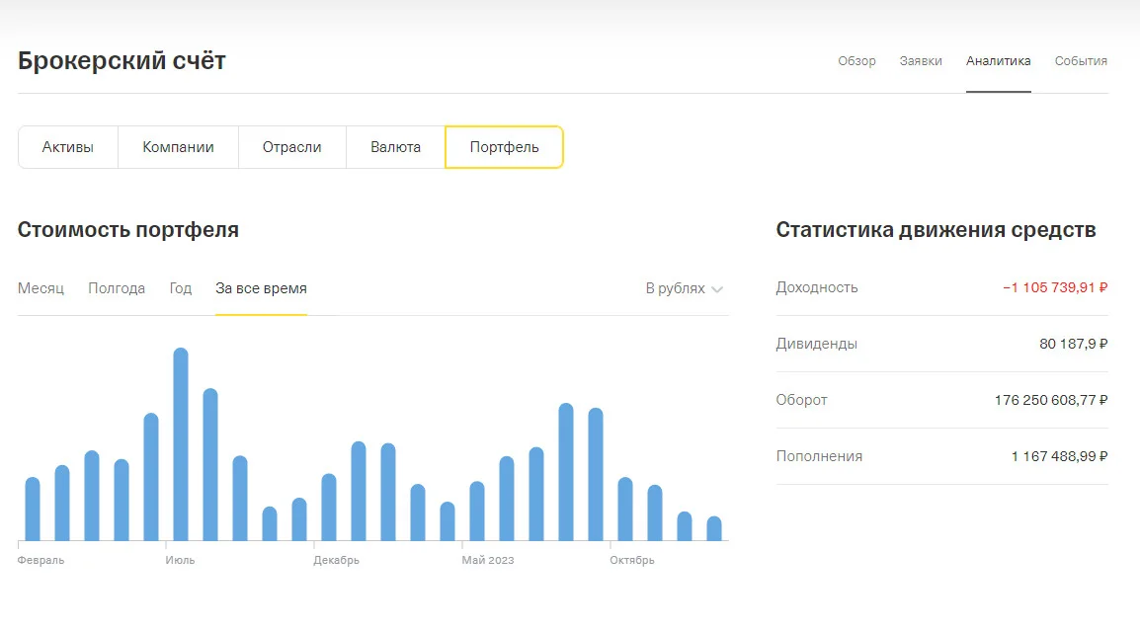
Task: Click the Дивиденды label
Action: (816, 344)
